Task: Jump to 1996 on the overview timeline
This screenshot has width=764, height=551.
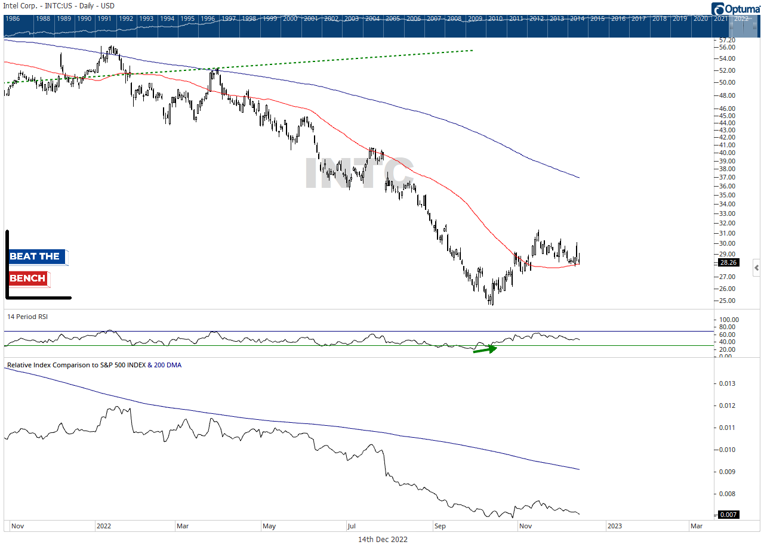Action: point(208,18)
